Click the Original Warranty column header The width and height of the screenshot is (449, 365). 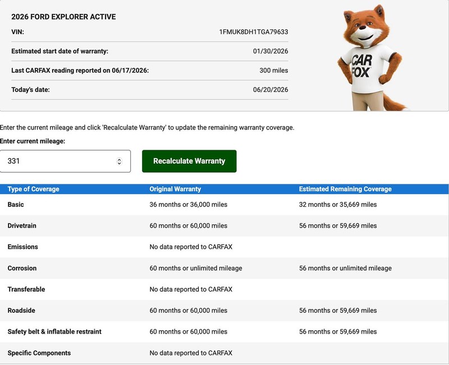click(175, 189)
